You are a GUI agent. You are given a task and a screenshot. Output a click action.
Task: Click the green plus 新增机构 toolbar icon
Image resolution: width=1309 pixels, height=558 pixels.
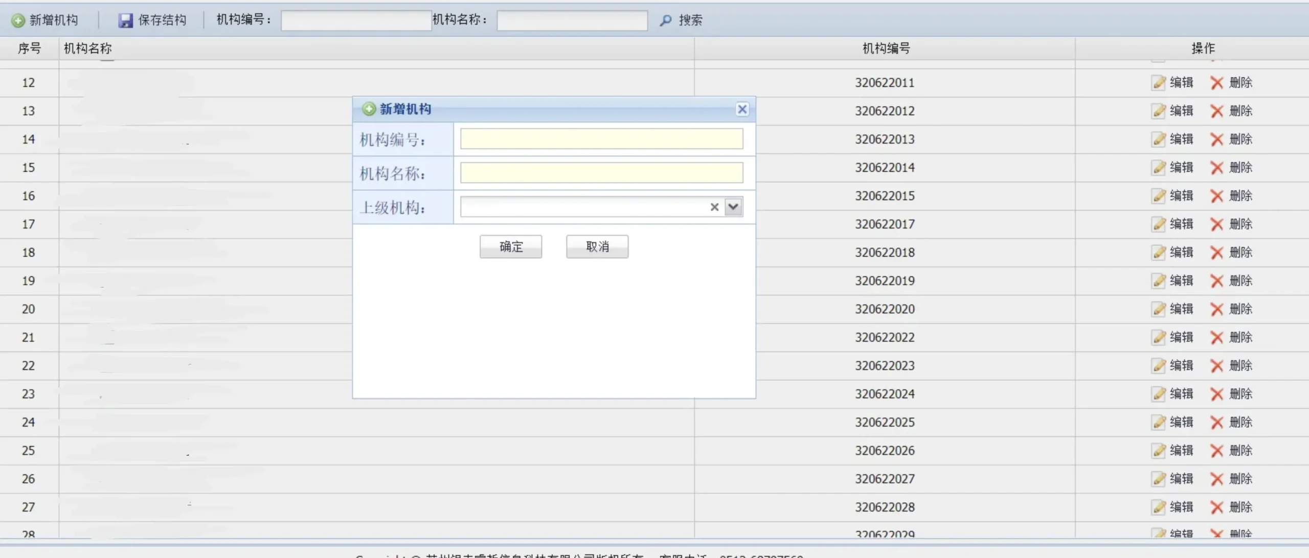(x=18, y=20)
